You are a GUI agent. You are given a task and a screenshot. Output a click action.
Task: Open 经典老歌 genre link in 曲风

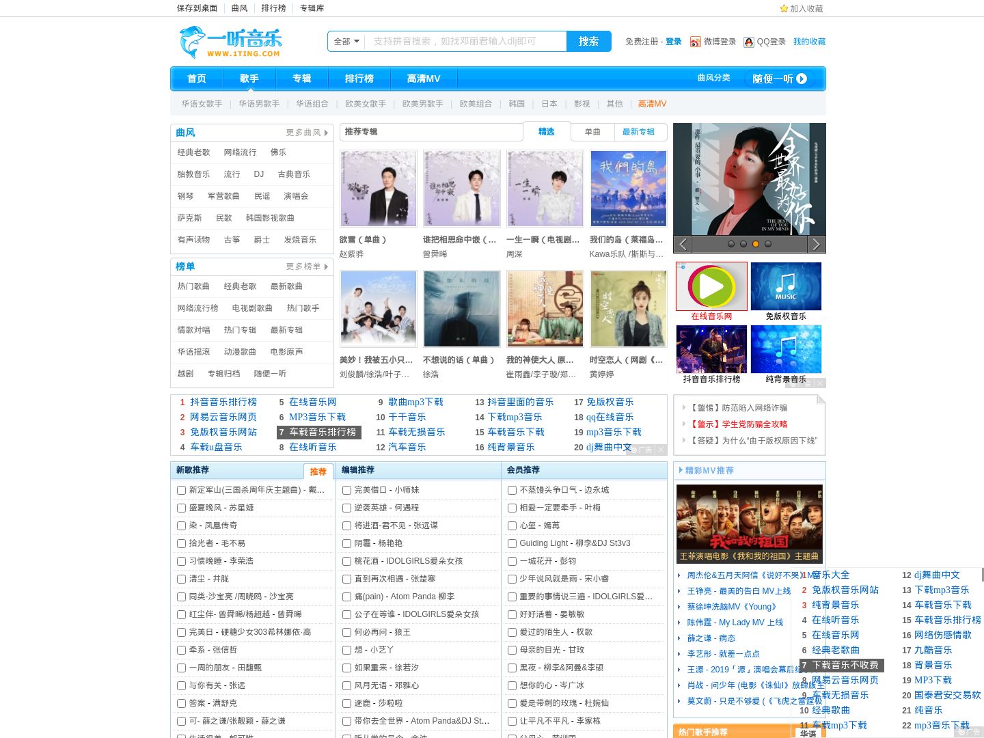tap(194, 152)
